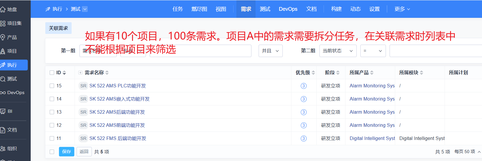Sort by 所属模块 column arrows

tap(421, 73)
